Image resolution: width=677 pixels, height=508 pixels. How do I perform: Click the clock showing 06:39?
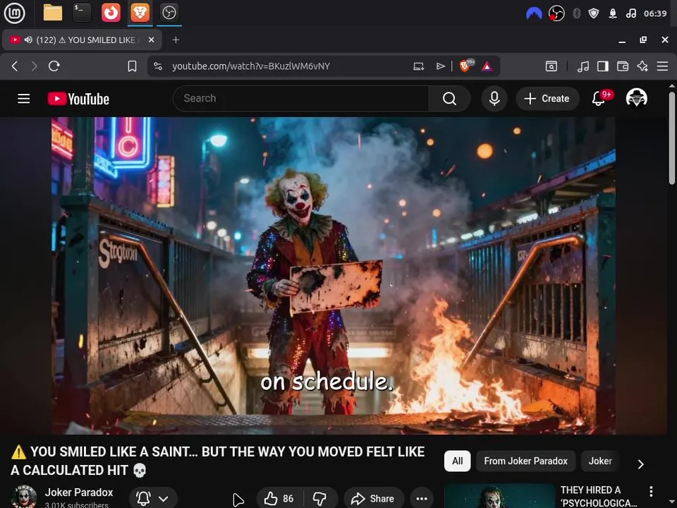(655, 13)
